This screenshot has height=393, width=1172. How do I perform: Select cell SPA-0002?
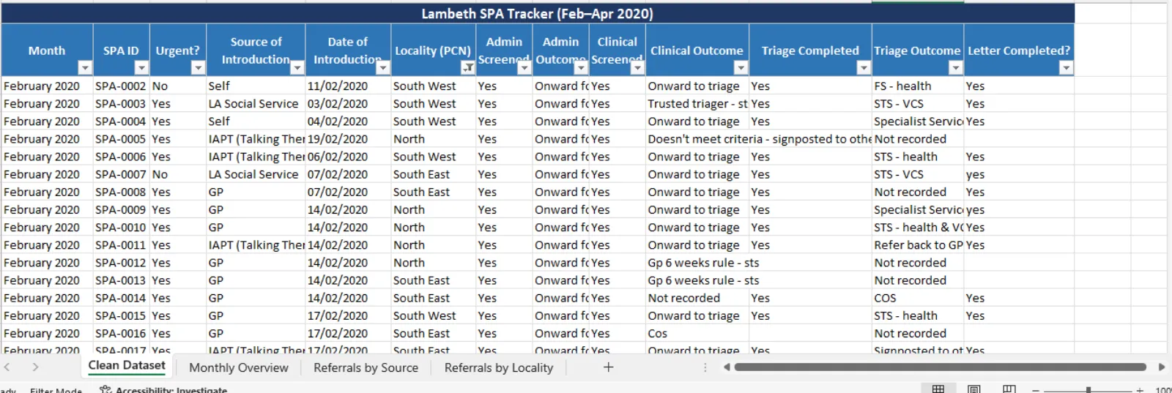122,86
